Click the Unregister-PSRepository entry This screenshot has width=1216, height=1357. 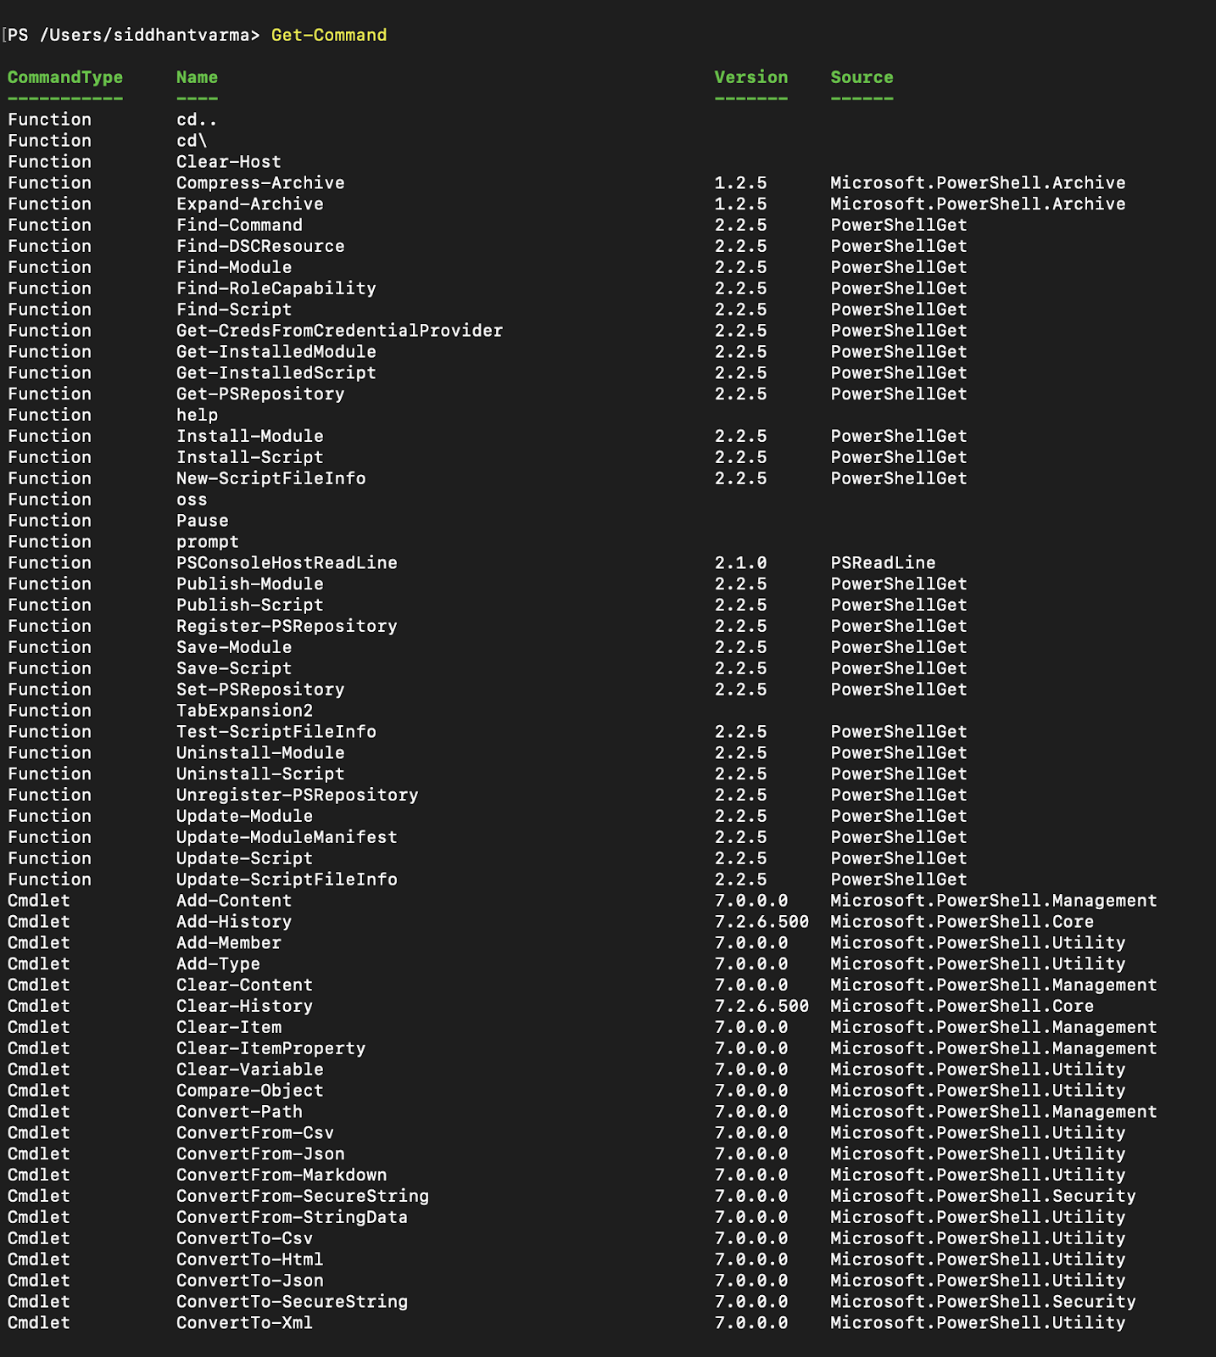tap(298, 796)
